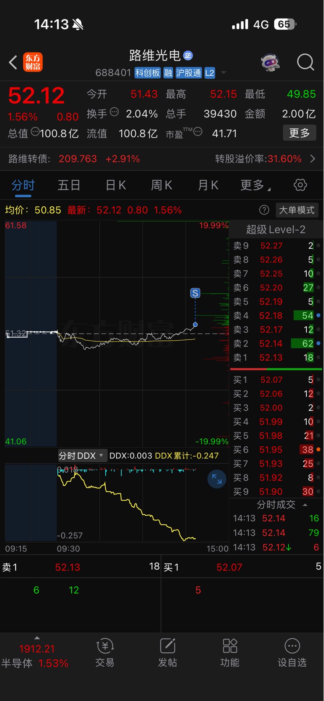
Task: Tap the cellular signal bars
Action: click(240, 24)
